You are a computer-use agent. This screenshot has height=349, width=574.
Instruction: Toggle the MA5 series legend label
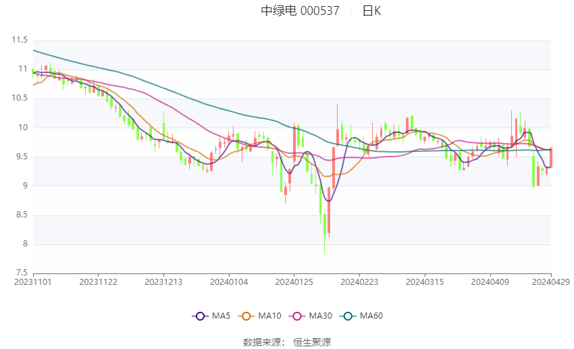[221, 315]
